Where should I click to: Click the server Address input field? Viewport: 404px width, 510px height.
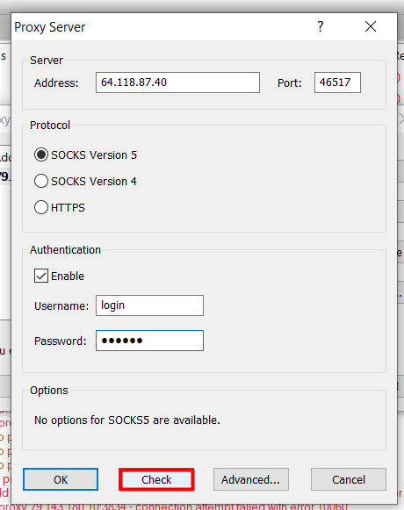point(177,83)
